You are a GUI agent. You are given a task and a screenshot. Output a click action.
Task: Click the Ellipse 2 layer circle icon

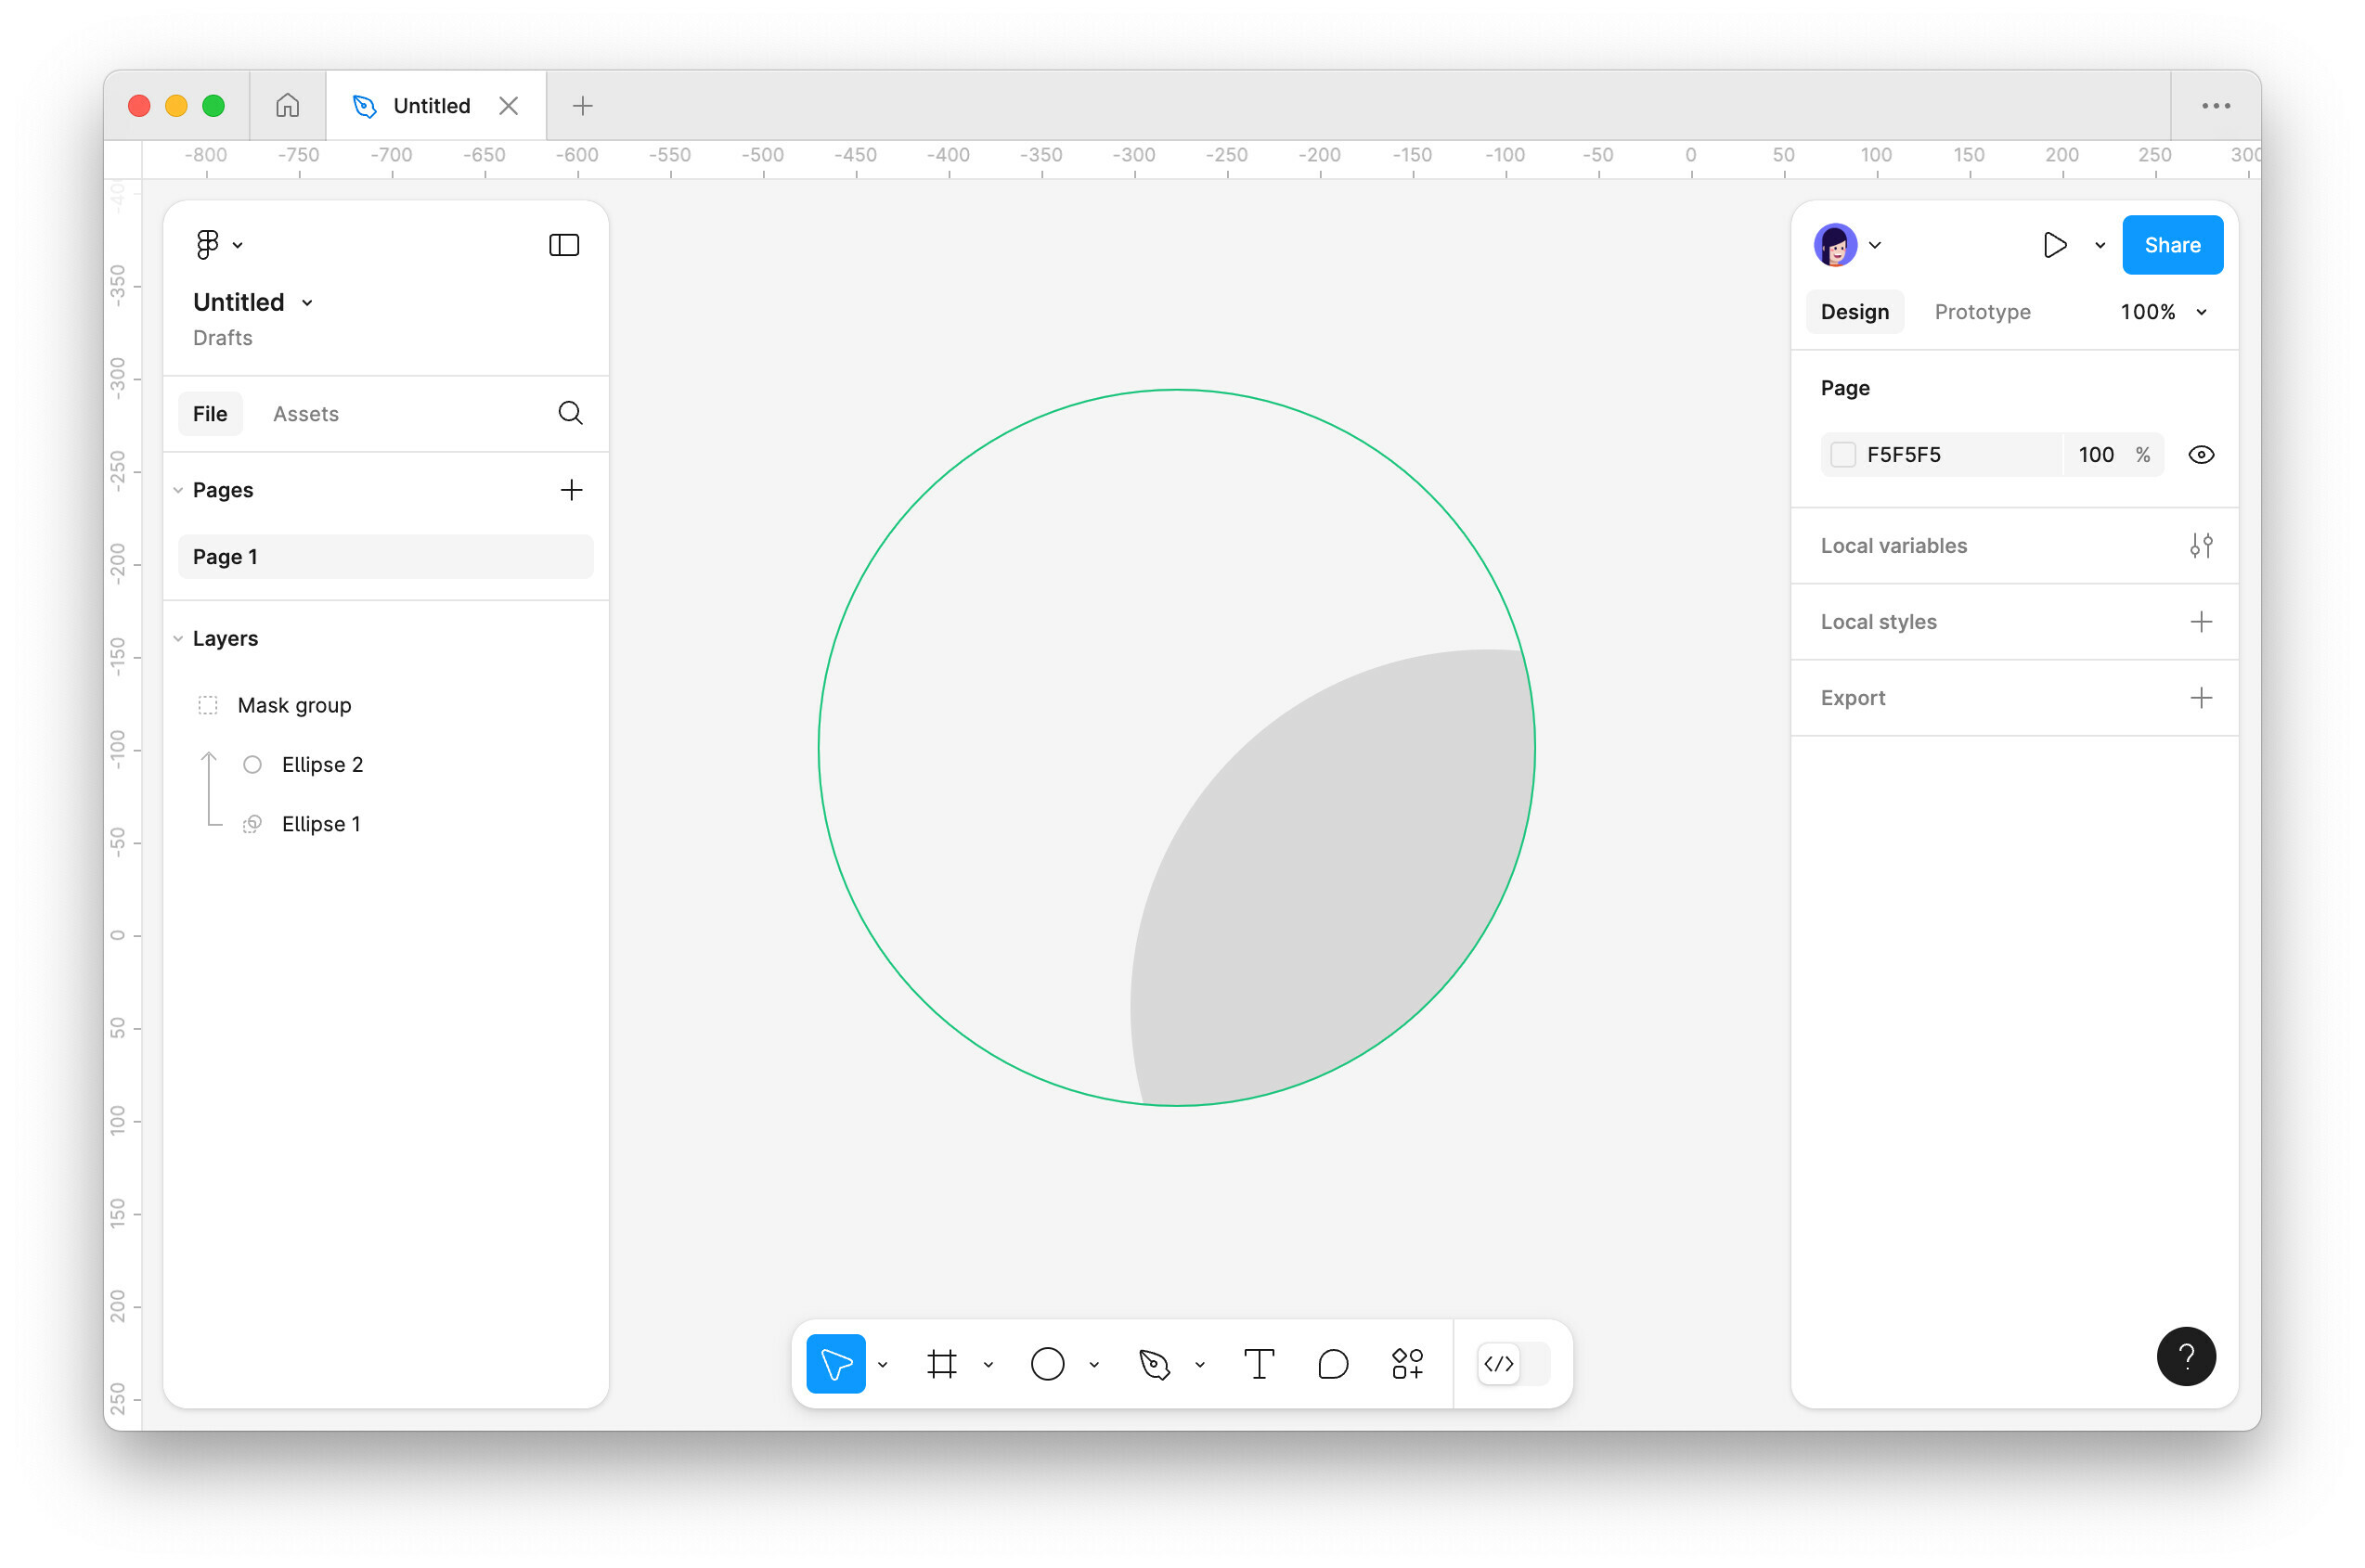pyautogui.click(x=252, y=765)
